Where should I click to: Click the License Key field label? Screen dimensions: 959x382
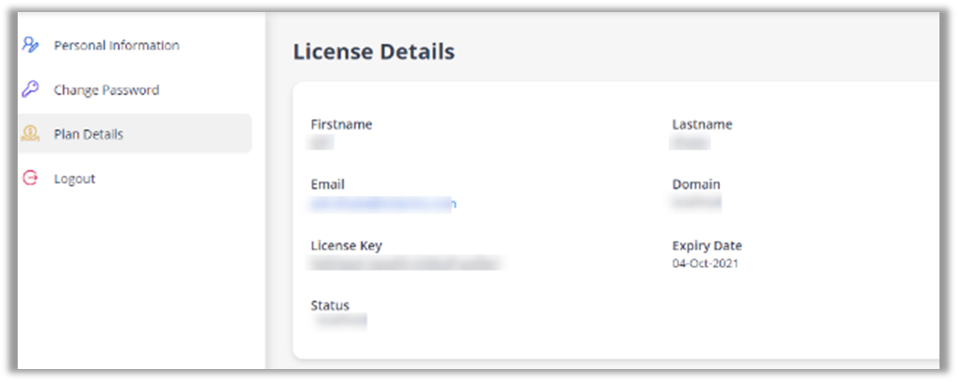click(x=346, y=246)
